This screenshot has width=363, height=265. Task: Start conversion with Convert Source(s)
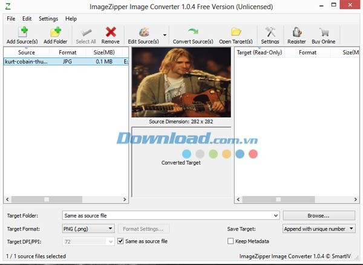[193, 32]
